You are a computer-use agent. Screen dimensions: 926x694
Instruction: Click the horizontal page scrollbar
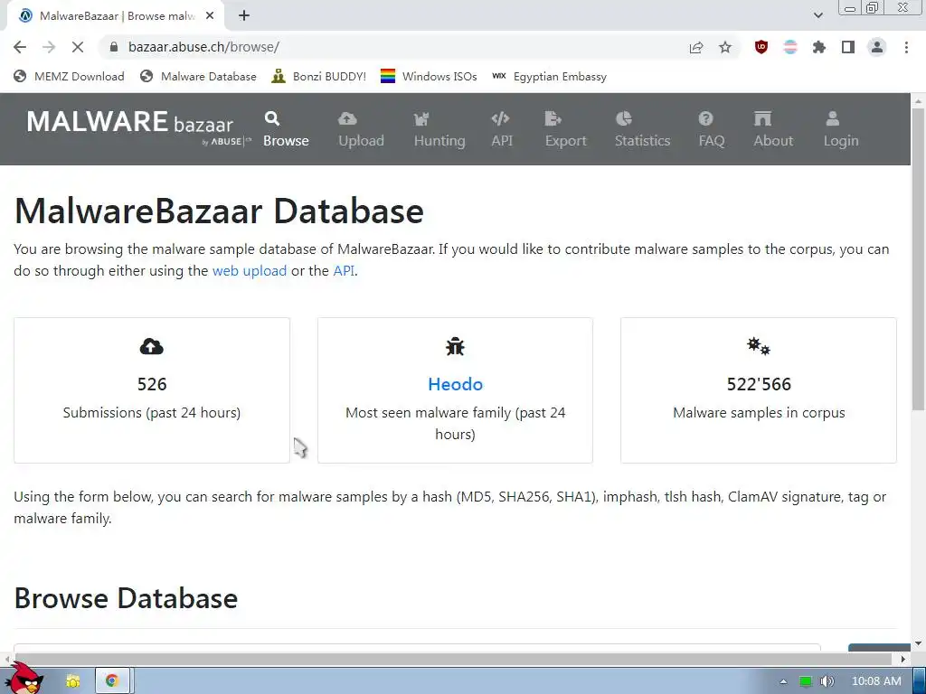click(454, 659)
